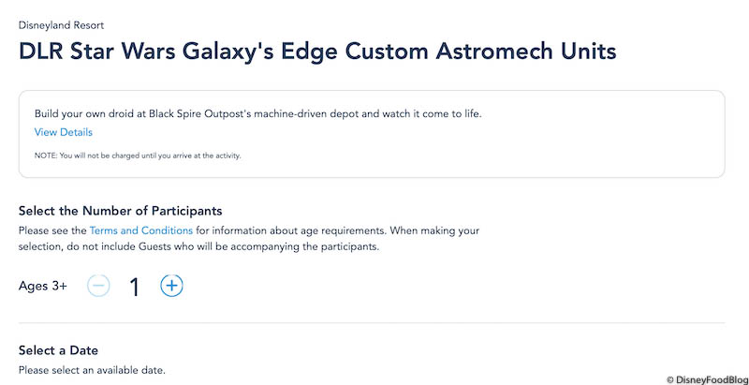
Task: Click the NOTE about not being charged
Action: 138,155
